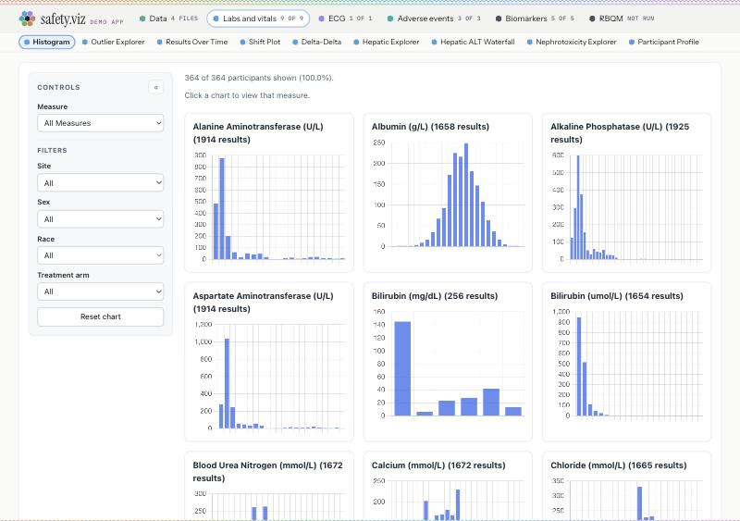Open the Blood Urea Nitrogen chart

tap(269, 486)
